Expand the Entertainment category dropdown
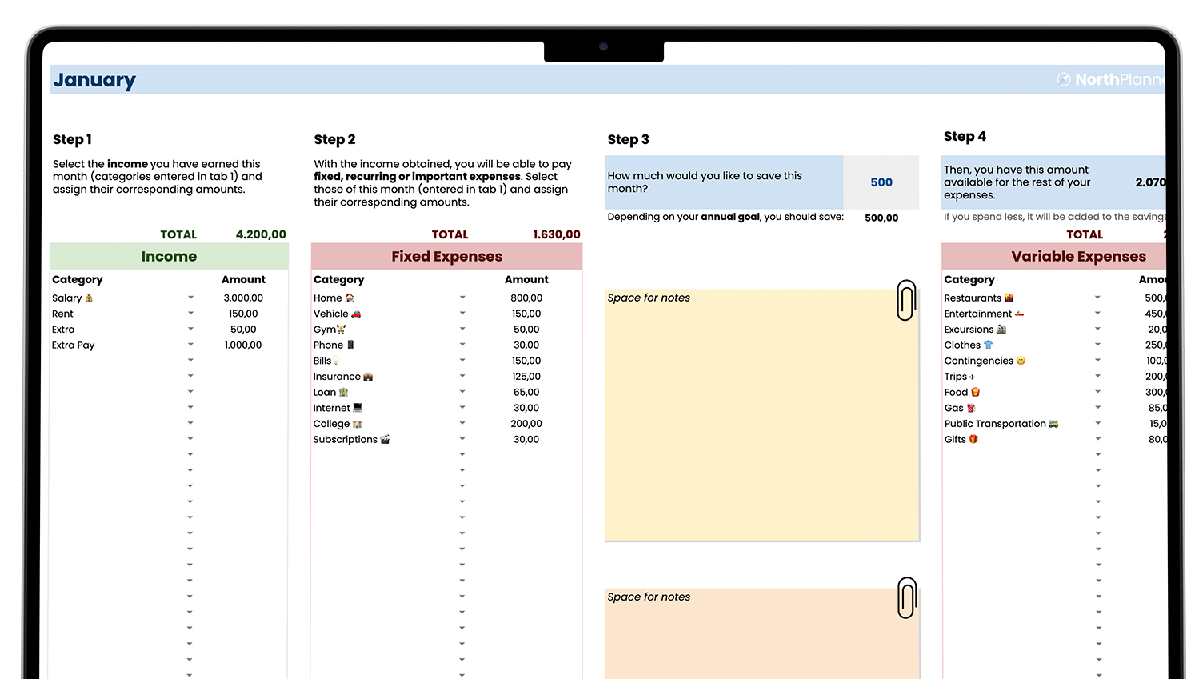 (1097, 314)
